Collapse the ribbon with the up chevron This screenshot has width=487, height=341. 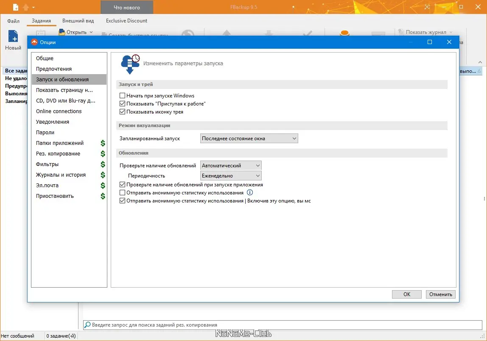tap(480, 62)
